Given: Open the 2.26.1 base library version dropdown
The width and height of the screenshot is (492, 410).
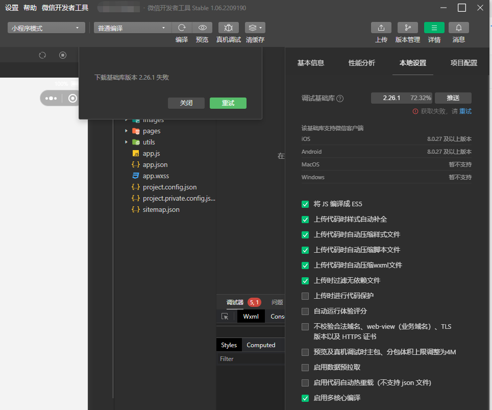Looking at the screenshot, I should click(402, 98).
